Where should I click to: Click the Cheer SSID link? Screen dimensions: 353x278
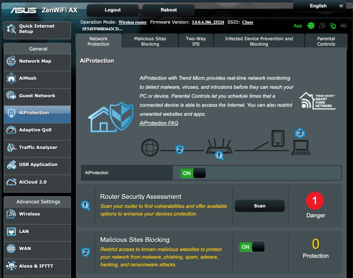click(x=248, y=22)
